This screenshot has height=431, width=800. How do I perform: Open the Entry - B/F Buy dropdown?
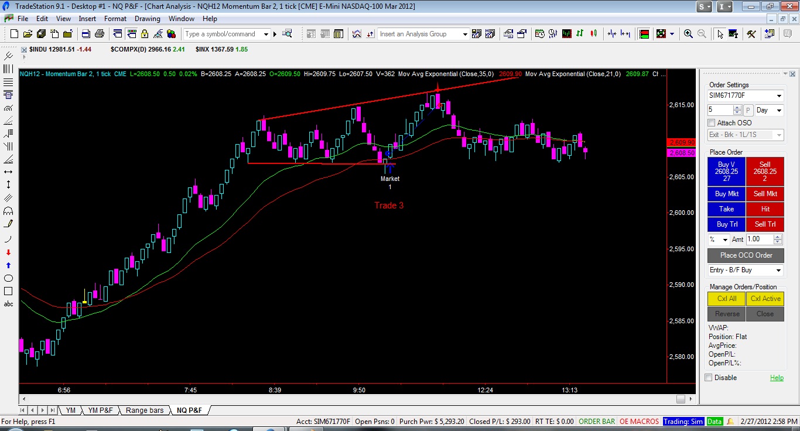[779, 270]
